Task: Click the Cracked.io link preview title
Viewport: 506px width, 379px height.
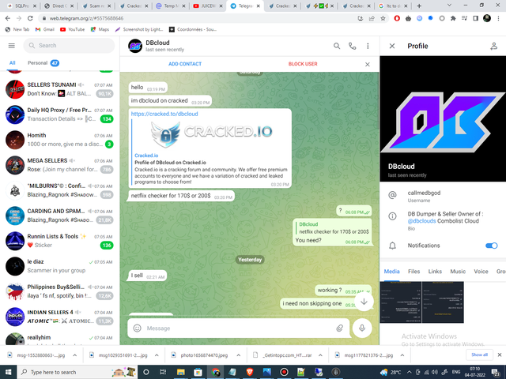Action: pos(146,156)
